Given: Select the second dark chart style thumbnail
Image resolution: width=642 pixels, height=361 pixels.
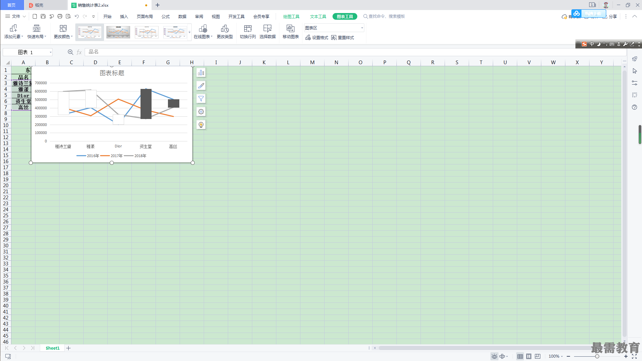Looking at the screenshot, I should click(118, 32).
